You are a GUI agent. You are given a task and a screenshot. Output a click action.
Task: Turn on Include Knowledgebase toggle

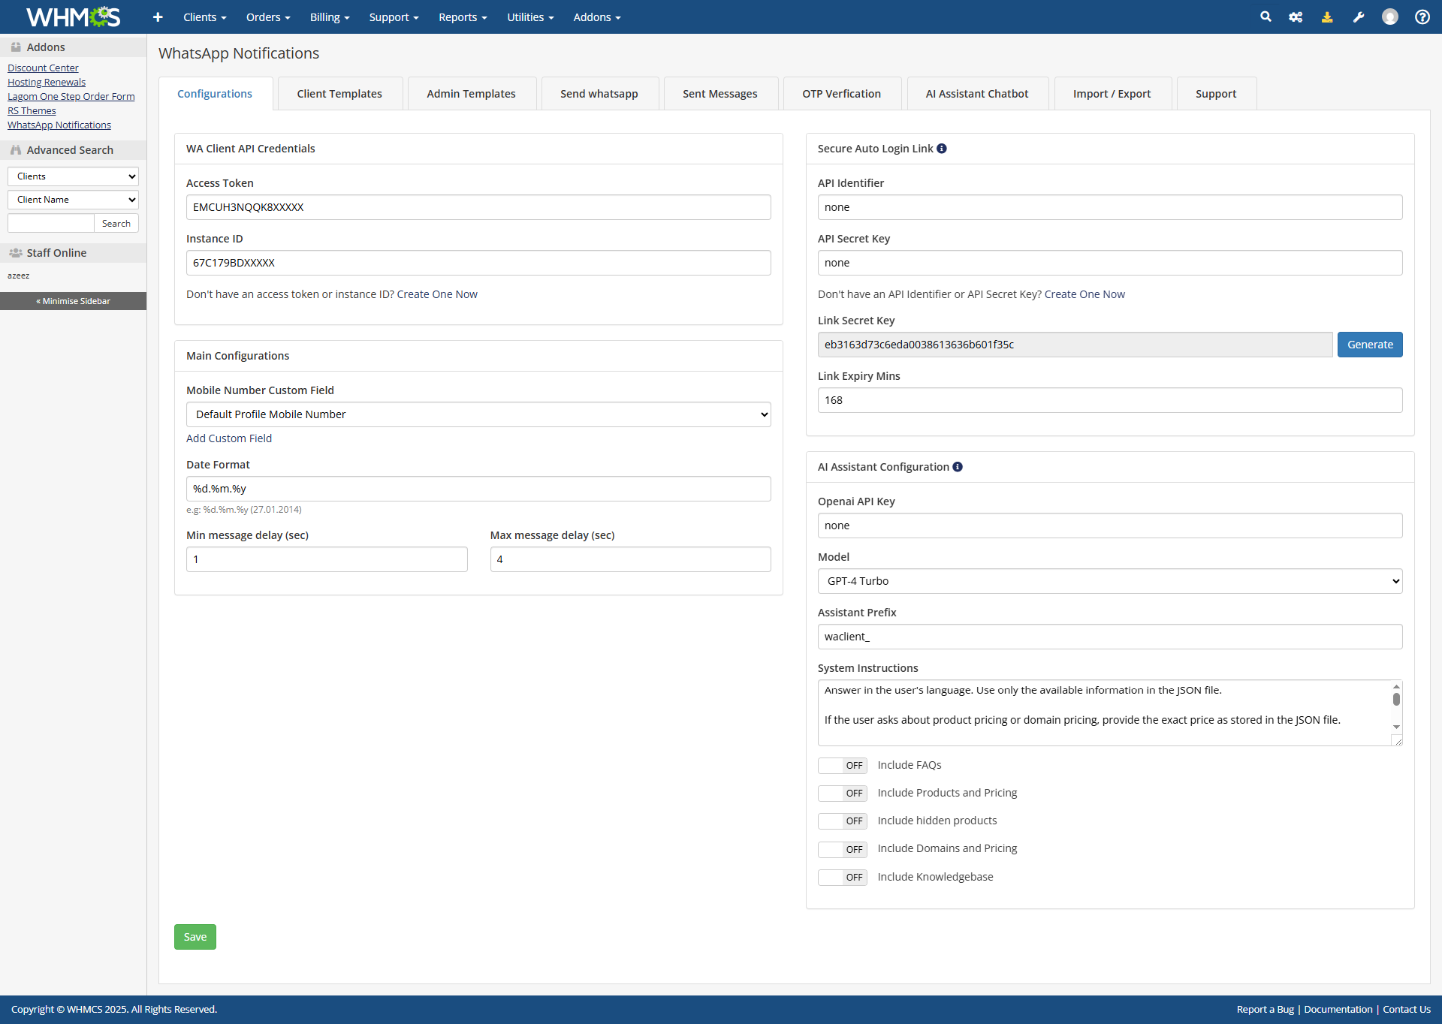842,878
